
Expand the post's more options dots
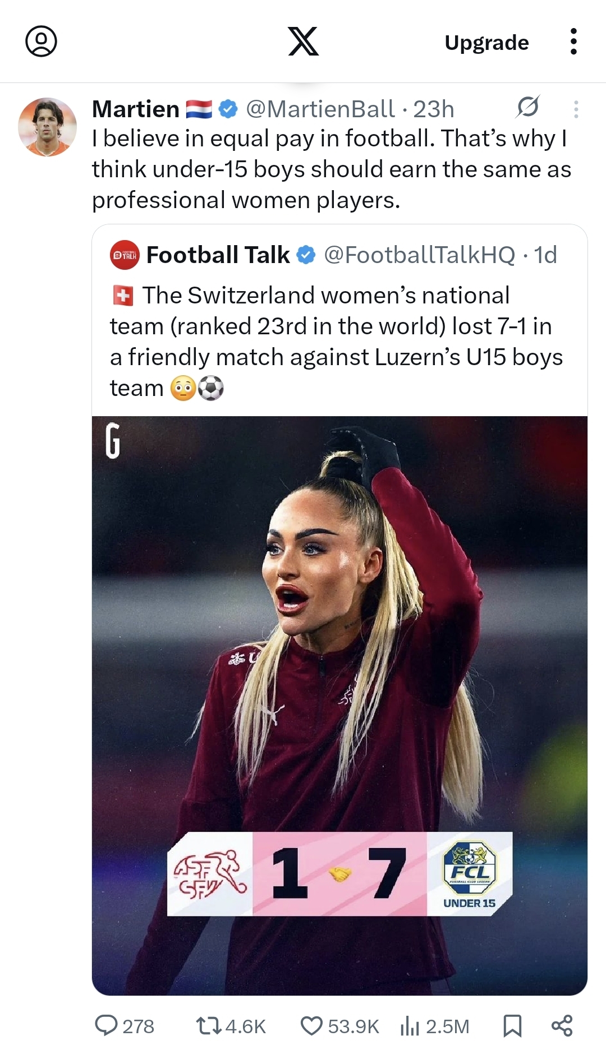tap(576, 109)
